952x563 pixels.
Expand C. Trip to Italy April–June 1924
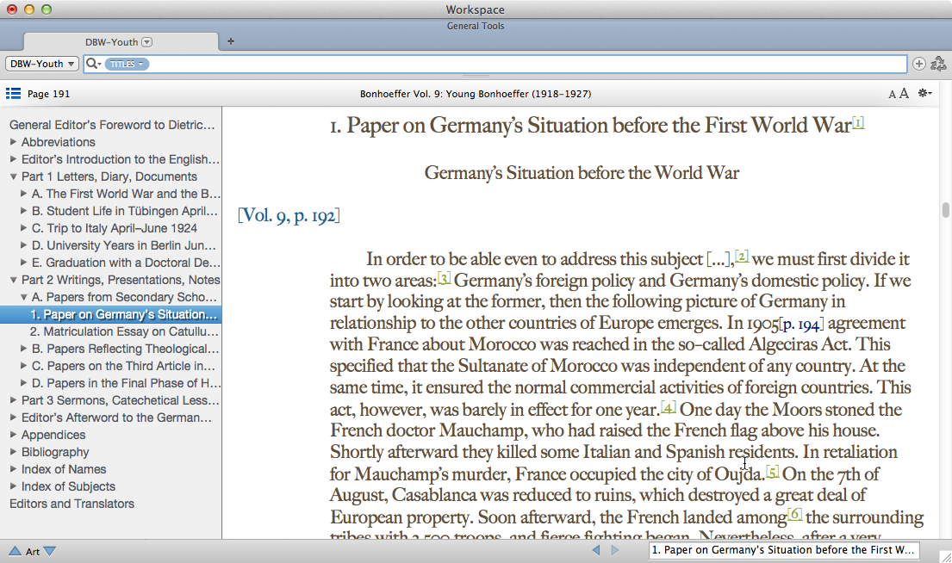[x=23, y=228]
